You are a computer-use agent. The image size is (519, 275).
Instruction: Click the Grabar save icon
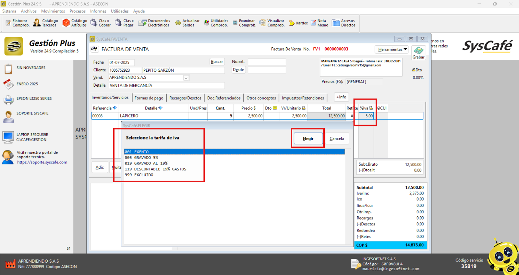coord(418,52)
